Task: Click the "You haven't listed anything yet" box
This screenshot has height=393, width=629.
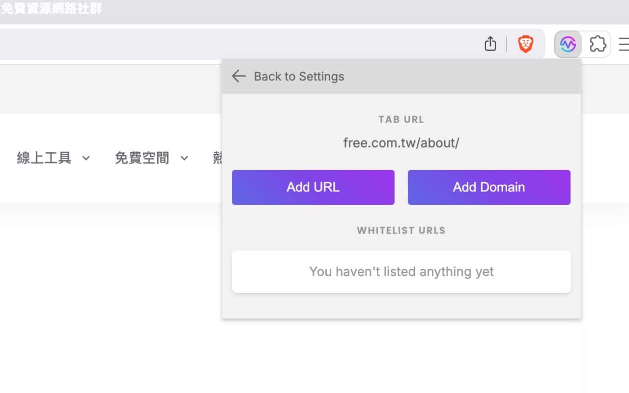Action: (x=401, y=272)
